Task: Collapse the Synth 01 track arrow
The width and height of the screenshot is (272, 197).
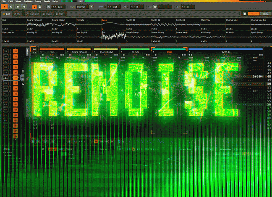Action: pos(190,52)
